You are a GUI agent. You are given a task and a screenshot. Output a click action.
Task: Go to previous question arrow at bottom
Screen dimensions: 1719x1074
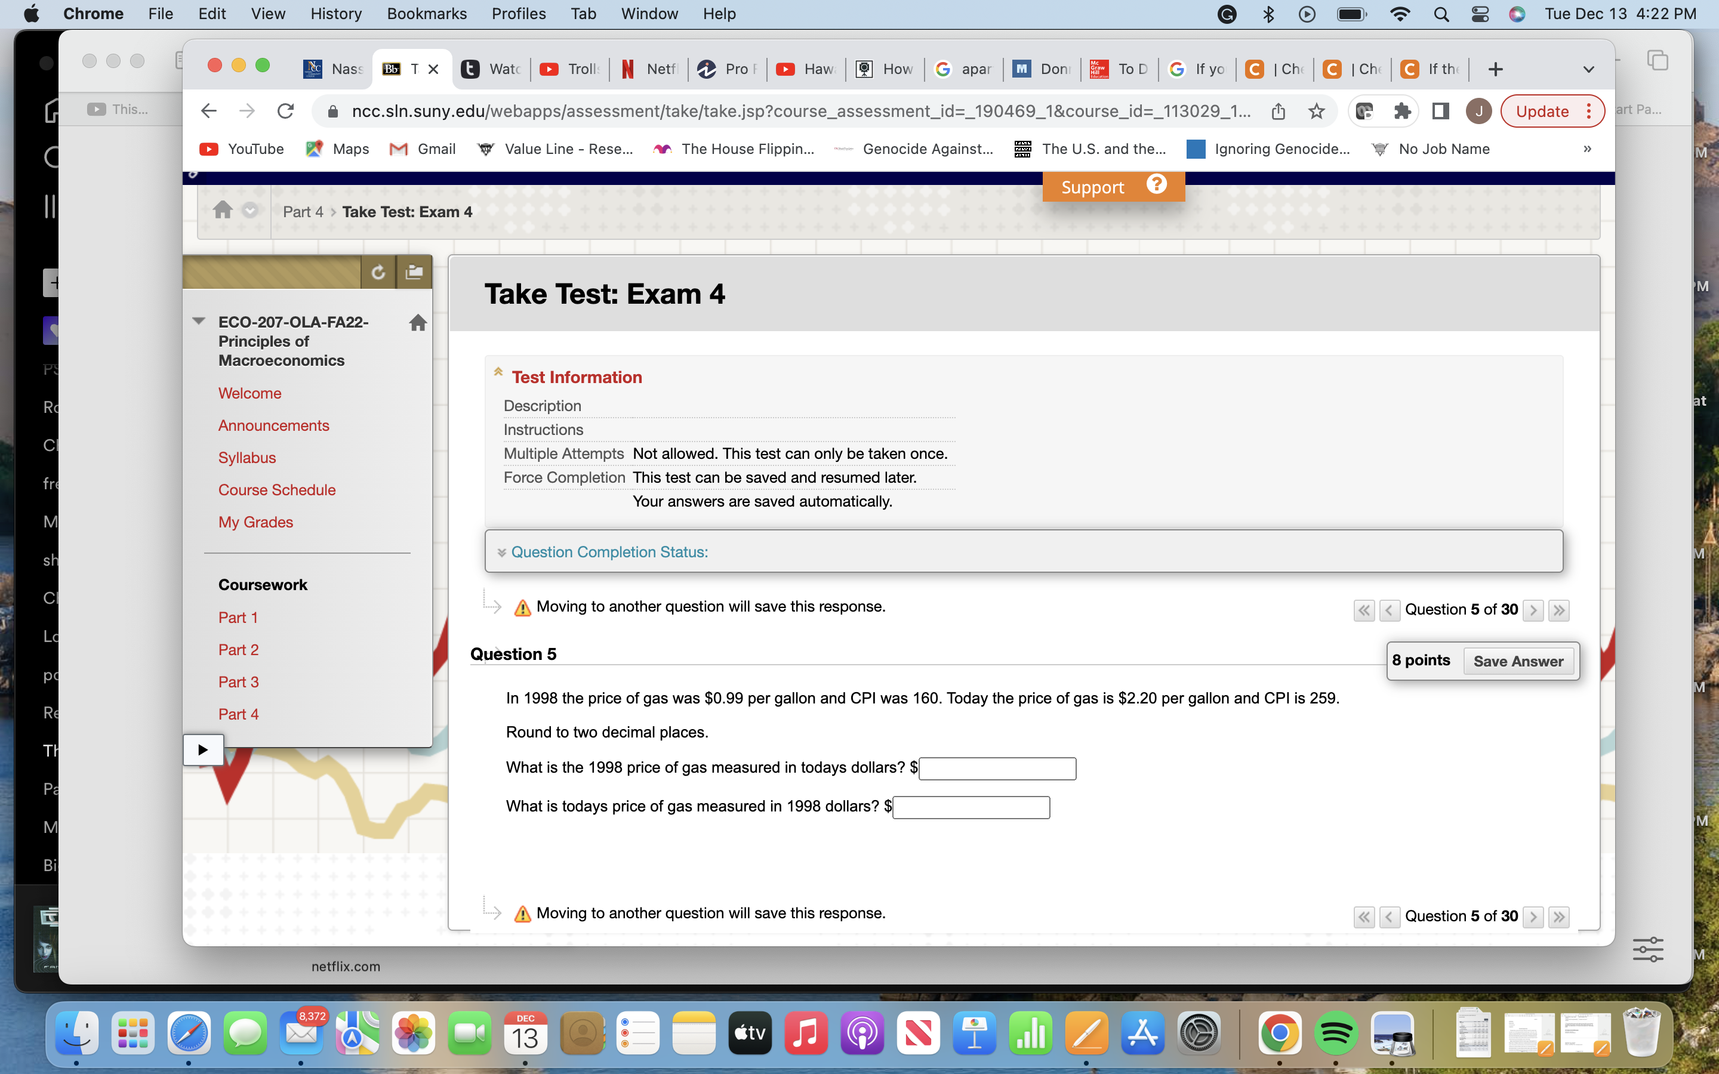tap(1389, 917)
